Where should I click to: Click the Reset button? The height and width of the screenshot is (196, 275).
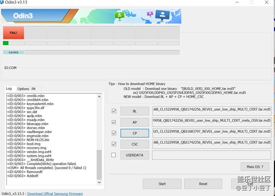[203, 184]
